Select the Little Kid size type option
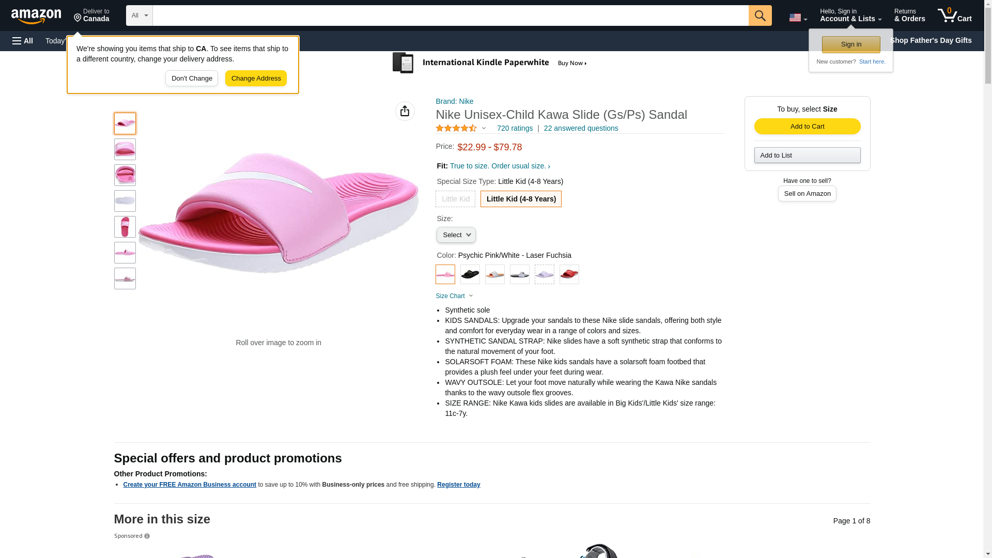This screenshot has height=558, width=992. pyautogui.click(x=455, y=199)
